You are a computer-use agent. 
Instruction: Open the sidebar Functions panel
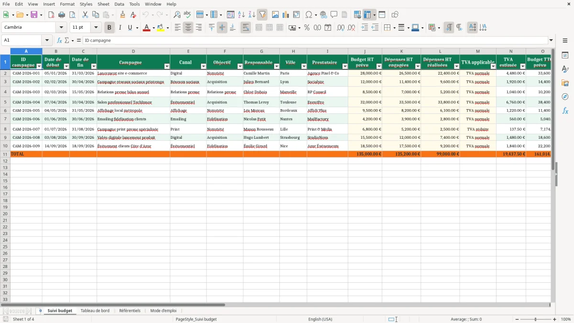coord(565,111)
